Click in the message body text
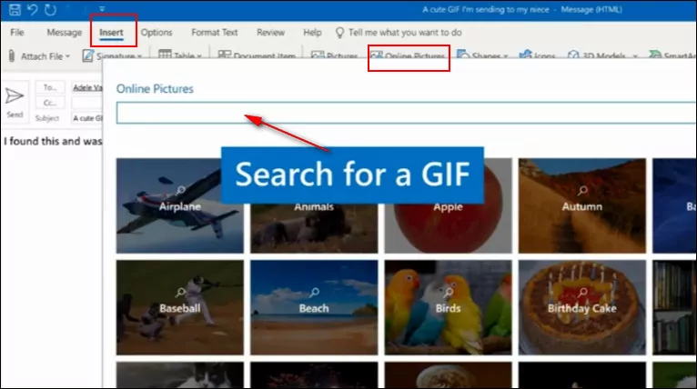697x389 pixels. [53, 141]
